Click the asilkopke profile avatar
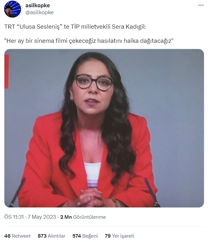Image resolution: width=208 pixels, height=242 pixels. pos(13,9)
